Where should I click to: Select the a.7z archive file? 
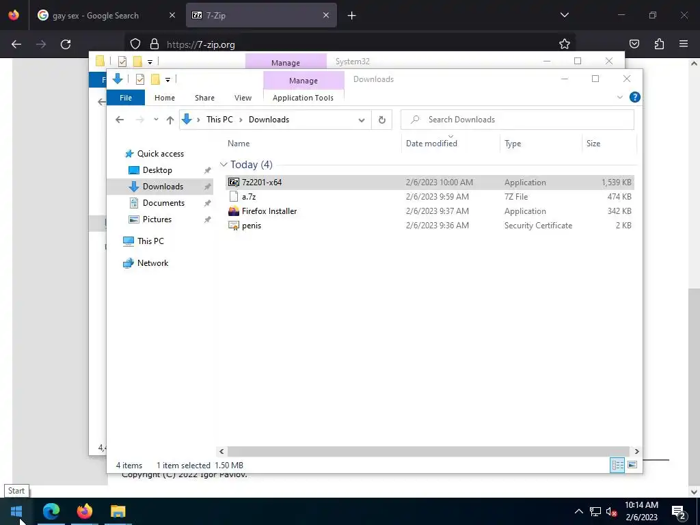429,196
